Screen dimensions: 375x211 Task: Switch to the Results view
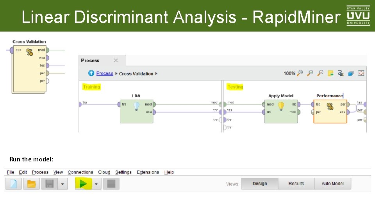296,184
